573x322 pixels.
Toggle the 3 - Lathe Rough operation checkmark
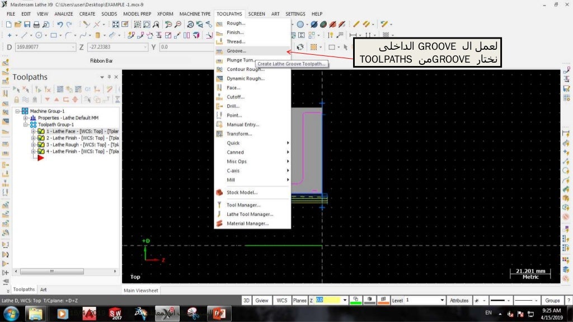41,145
